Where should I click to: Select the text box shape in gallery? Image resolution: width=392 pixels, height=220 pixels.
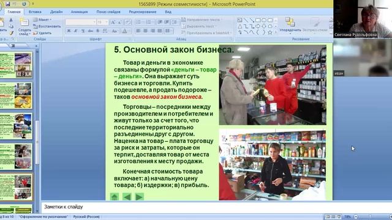[x=239, y=20]
